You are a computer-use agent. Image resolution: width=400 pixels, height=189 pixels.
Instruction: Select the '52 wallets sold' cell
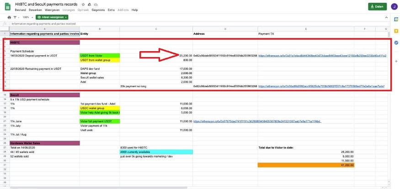click(45, 157)
